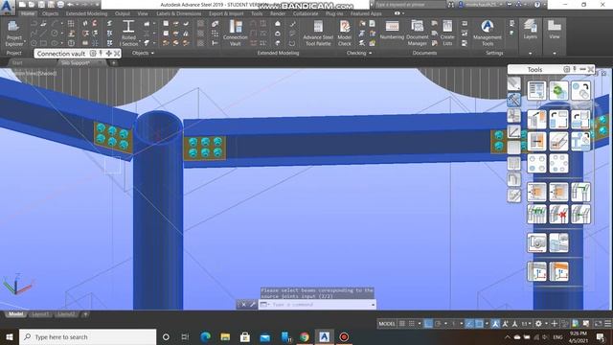Screen dimensions: 613x345
Task: Click the Connection vault settings icon button
Action: pyautogui.click(x=93, y=54)
